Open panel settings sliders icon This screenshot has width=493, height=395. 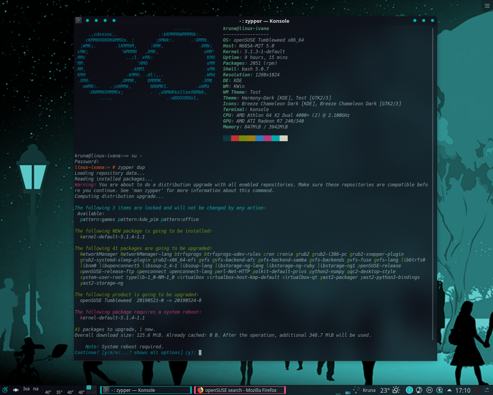(487, 390)
